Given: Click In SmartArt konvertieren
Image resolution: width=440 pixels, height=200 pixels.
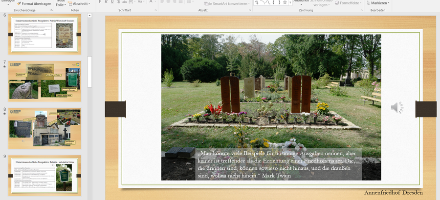Looking at the screenshot, I should (227, 3).
